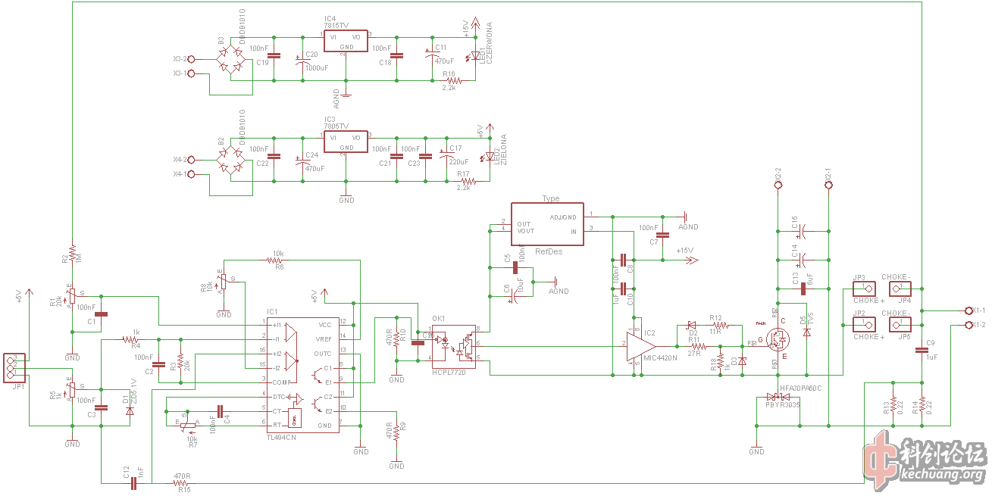Click the X1-1 output terminal
The width and height of the screenshot is (992, 496).
coord(968,310)
